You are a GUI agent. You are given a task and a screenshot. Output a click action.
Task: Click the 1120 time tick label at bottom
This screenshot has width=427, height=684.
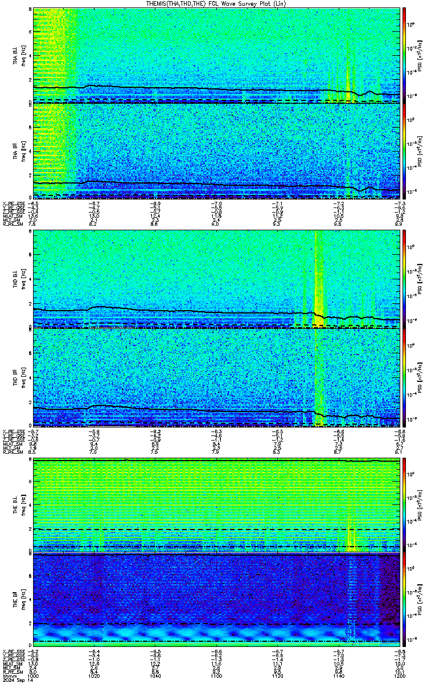pyautogui.click(x=278, y=676)
